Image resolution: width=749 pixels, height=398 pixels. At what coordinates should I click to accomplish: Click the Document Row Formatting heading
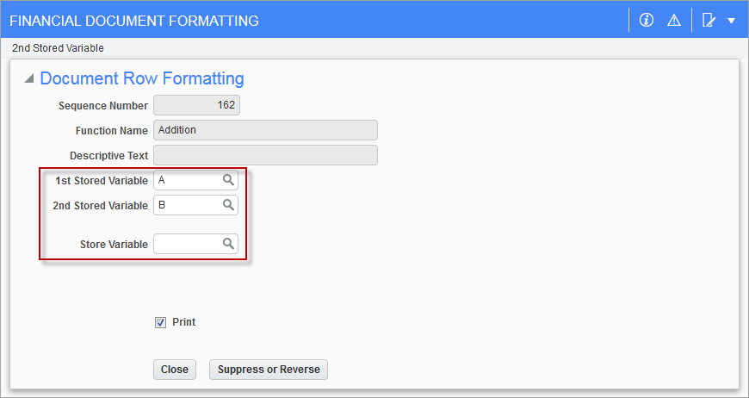click(142, 78)
